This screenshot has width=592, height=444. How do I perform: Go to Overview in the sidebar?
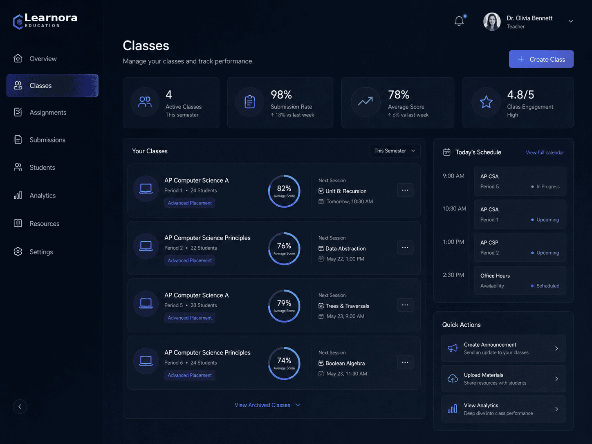click(x=52, y=58)
